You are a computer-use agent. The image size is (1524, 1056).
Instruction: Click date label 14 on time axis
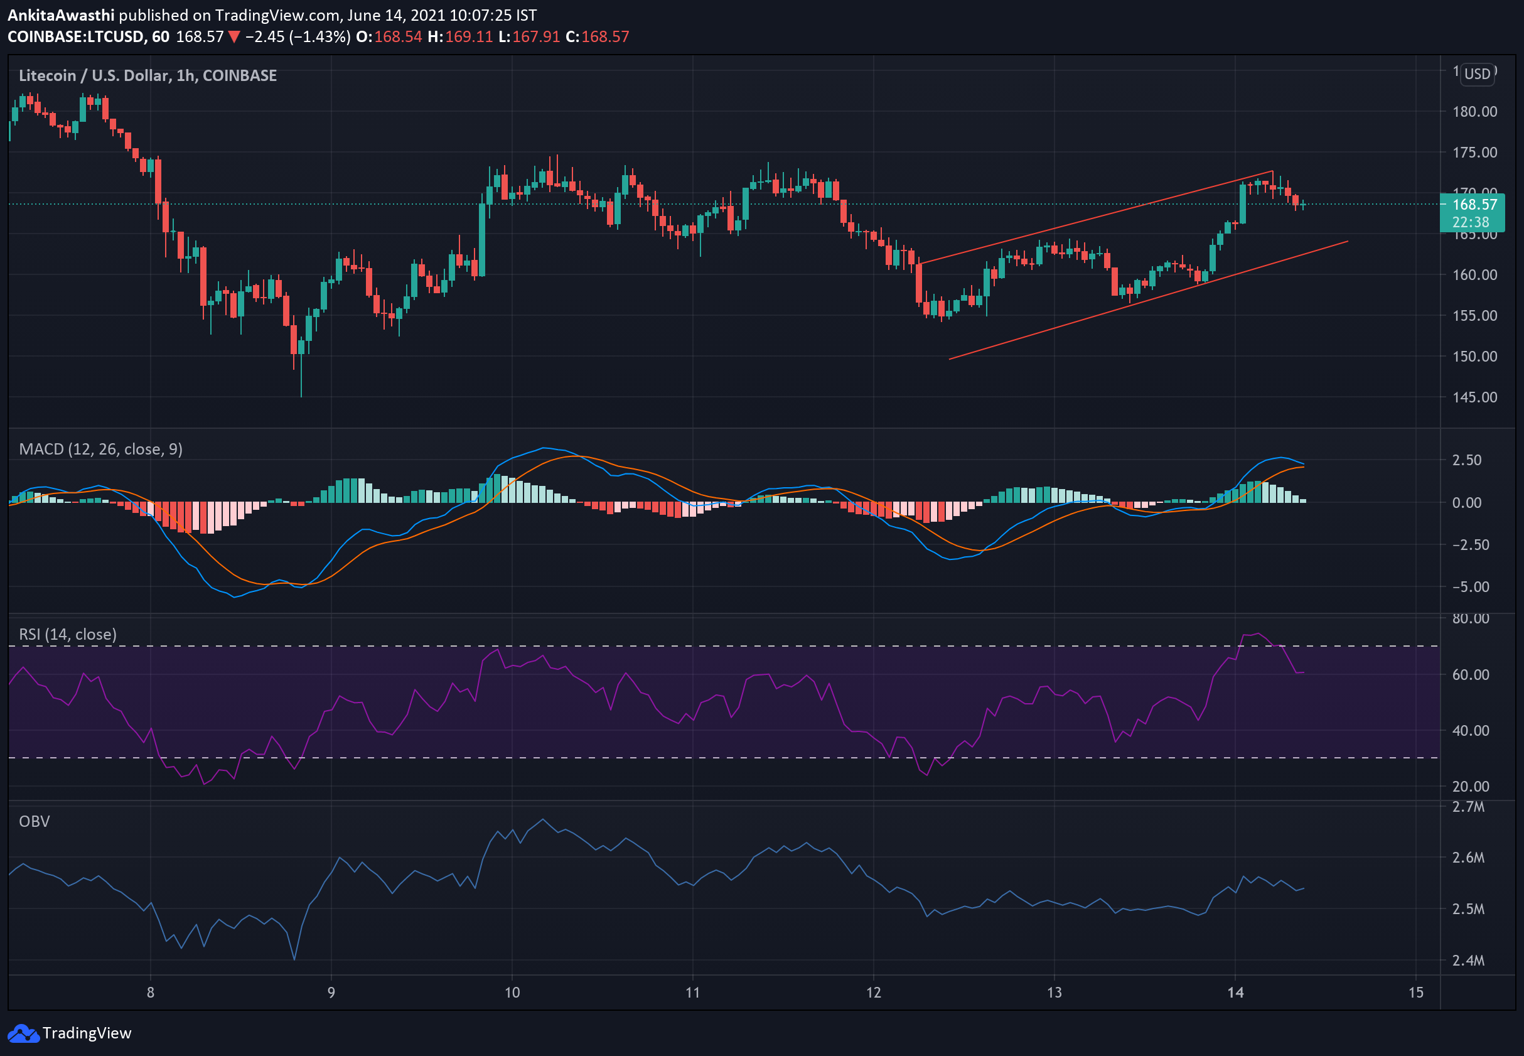pyautogui.click(x=1235, y=993)
